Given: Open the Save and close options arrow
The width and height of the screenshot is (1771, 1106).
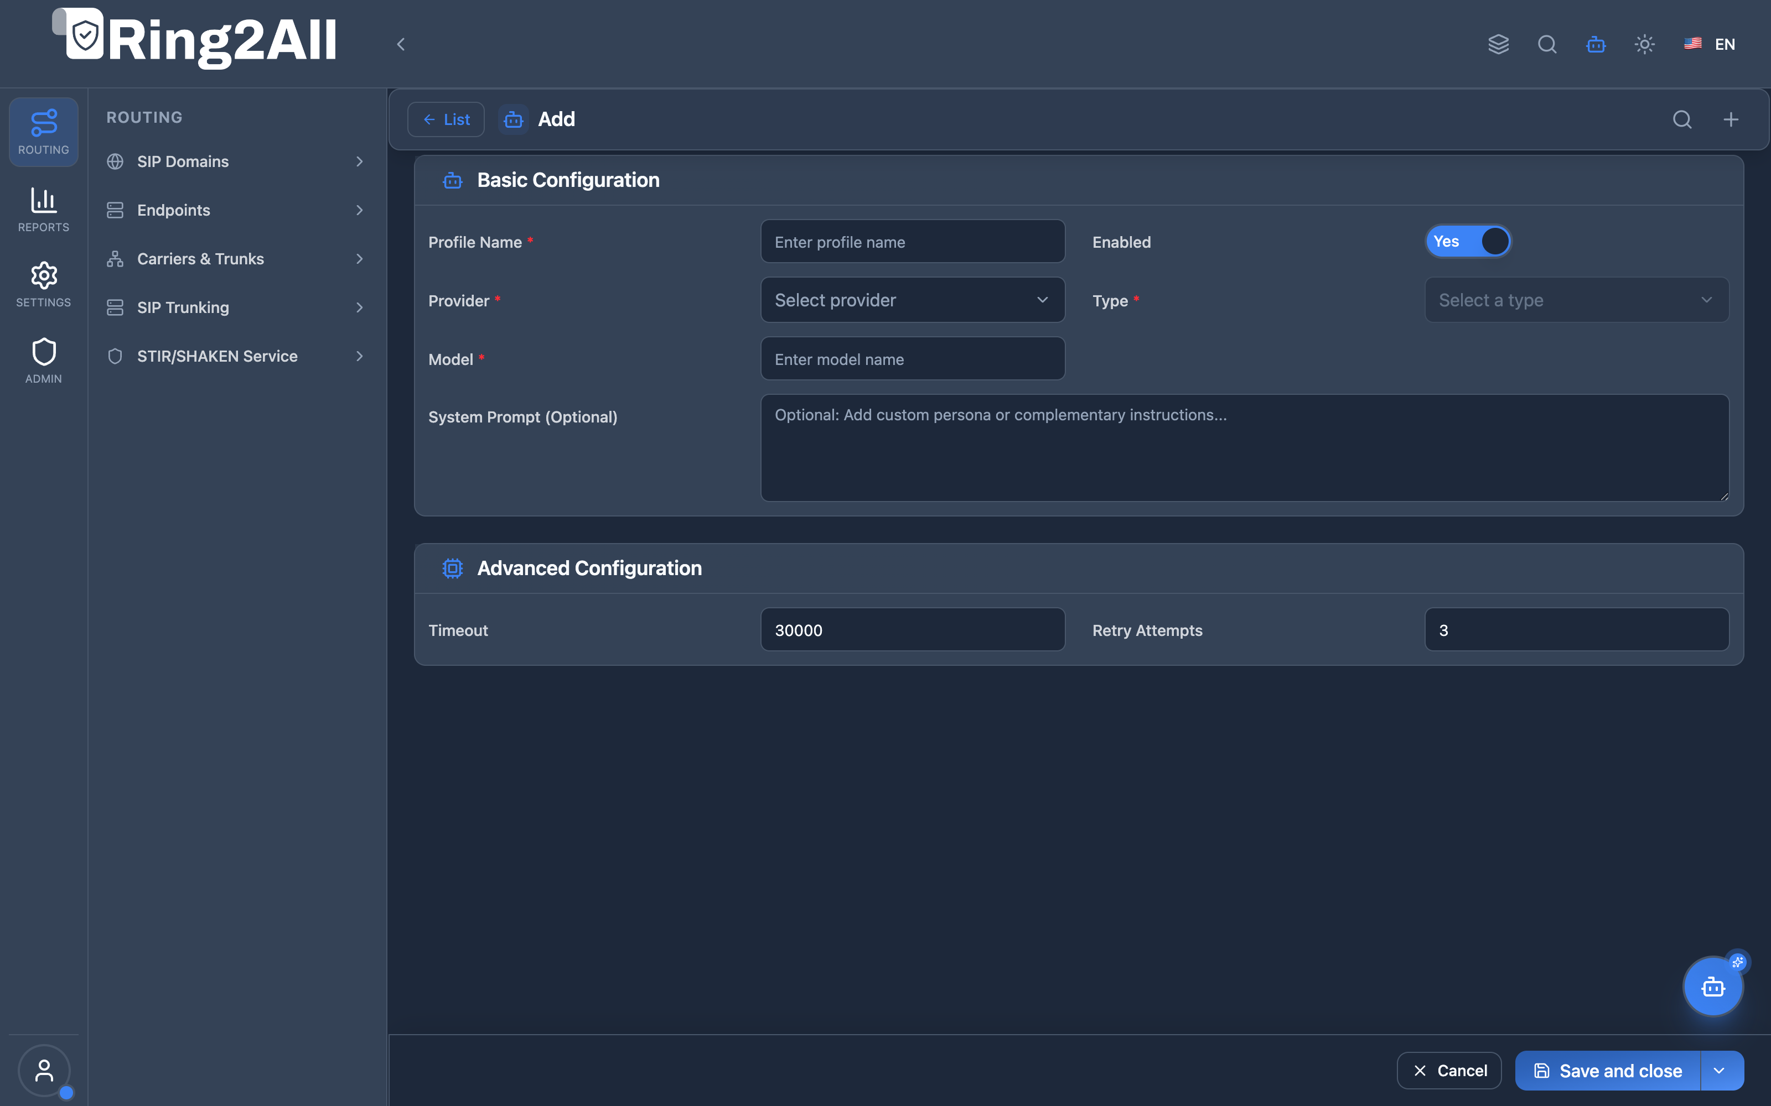Looking at the screenshot, I should pyautogui.click(x=1722, y=1071).
